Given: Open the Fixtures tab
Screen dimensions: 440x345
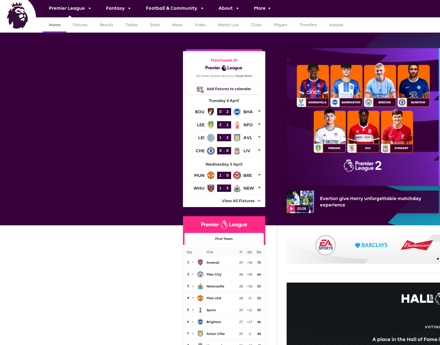Looking at the screenshot, I should point(80,25).
